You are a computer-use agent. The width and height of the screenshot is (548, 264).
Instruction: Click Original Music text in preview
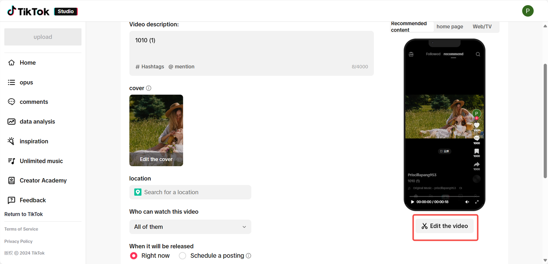click(x=434, y=188)
